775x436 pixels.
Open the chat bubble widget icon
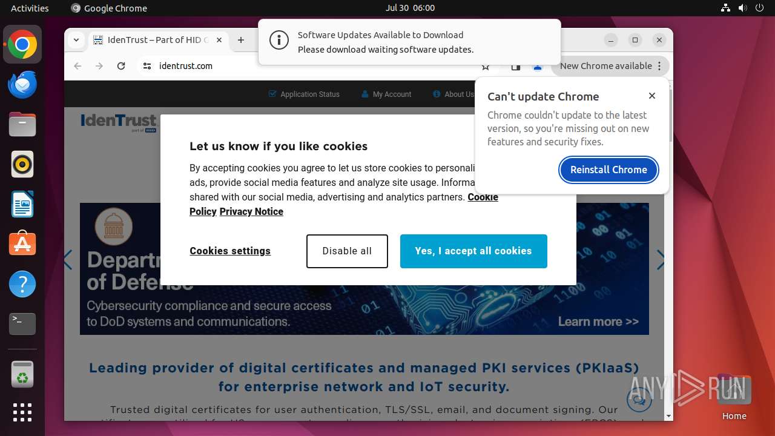click(x=639, y=400)
